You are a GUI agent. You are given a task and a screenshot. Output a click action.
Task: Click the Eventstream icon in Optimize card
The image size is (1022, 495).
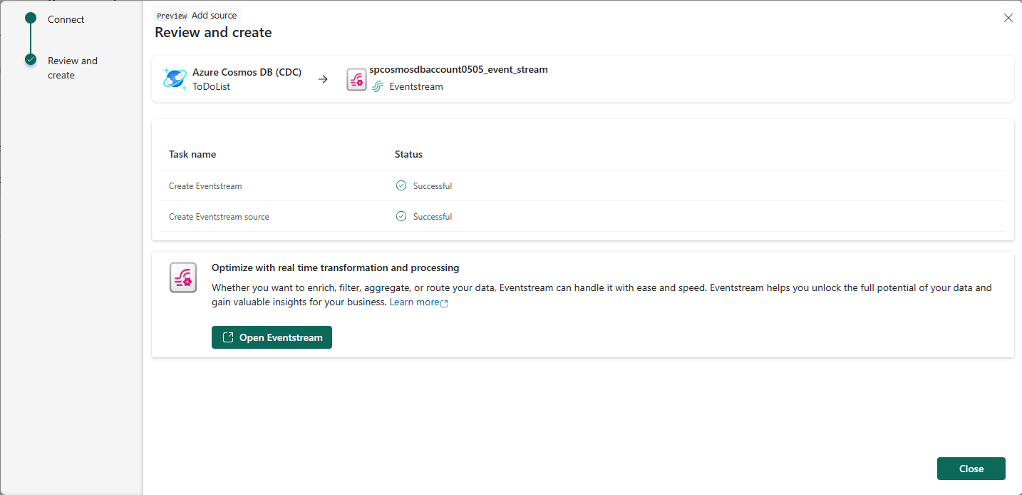(183, 277)
